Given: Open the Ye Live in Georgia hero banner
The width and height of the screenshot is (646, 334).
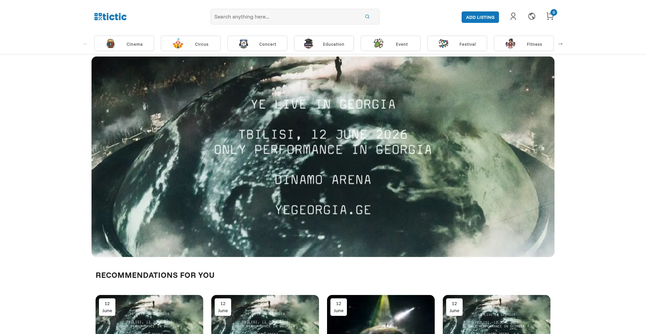Looking at the screenshot, I should 323,157.
